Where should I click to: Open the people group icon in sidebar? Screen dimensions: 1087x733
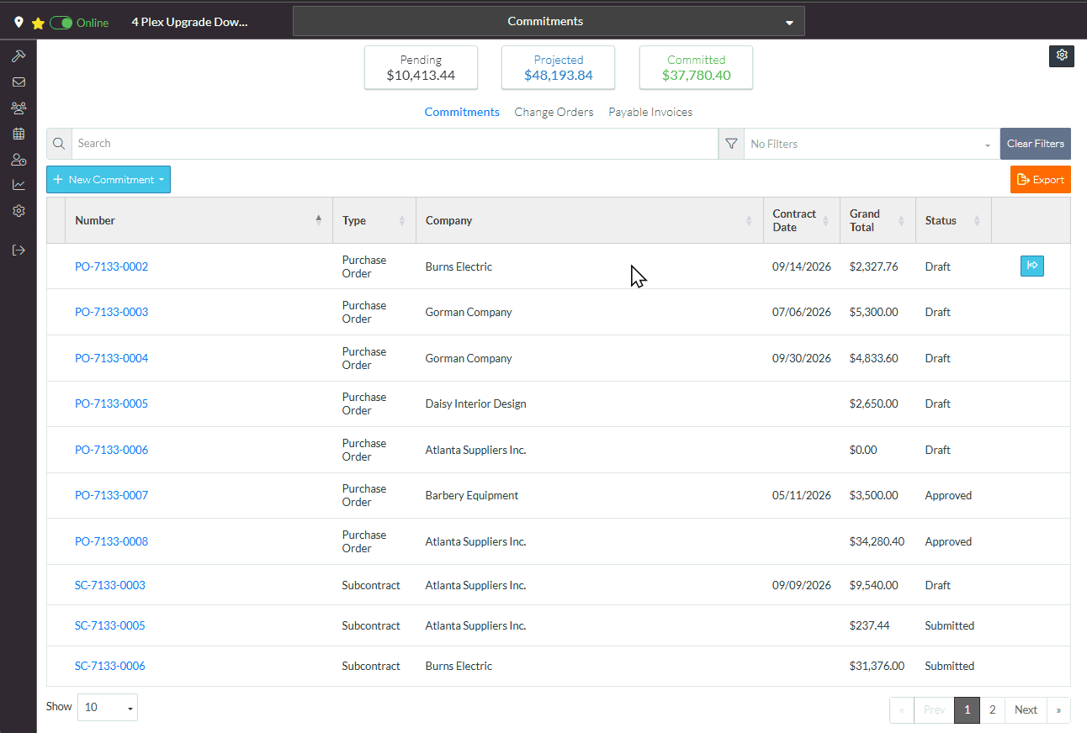pyautogui.click(x=19, y=108)
